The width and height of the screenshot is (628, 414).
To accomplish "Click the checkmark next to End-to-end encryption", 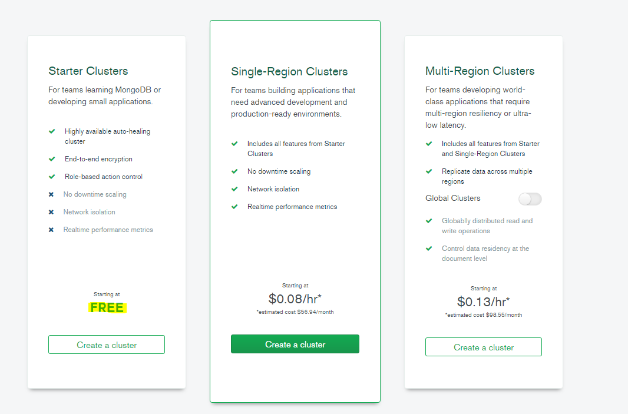I will [x=51, y=159].
